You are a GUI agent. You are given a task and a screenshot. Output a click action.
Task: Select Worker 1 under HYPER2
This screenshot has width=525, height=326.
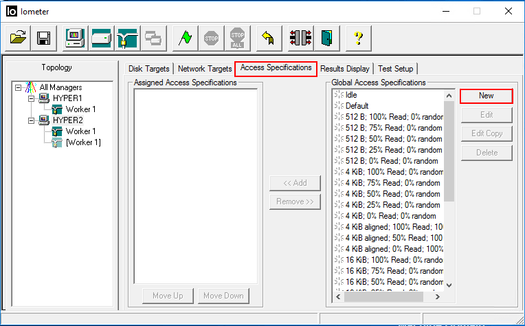click(x=80, y=131)
